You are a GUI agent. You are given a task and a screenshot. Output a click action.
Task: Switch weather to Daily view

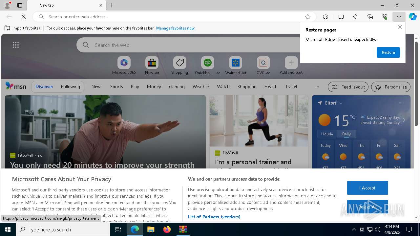(346, 134)
